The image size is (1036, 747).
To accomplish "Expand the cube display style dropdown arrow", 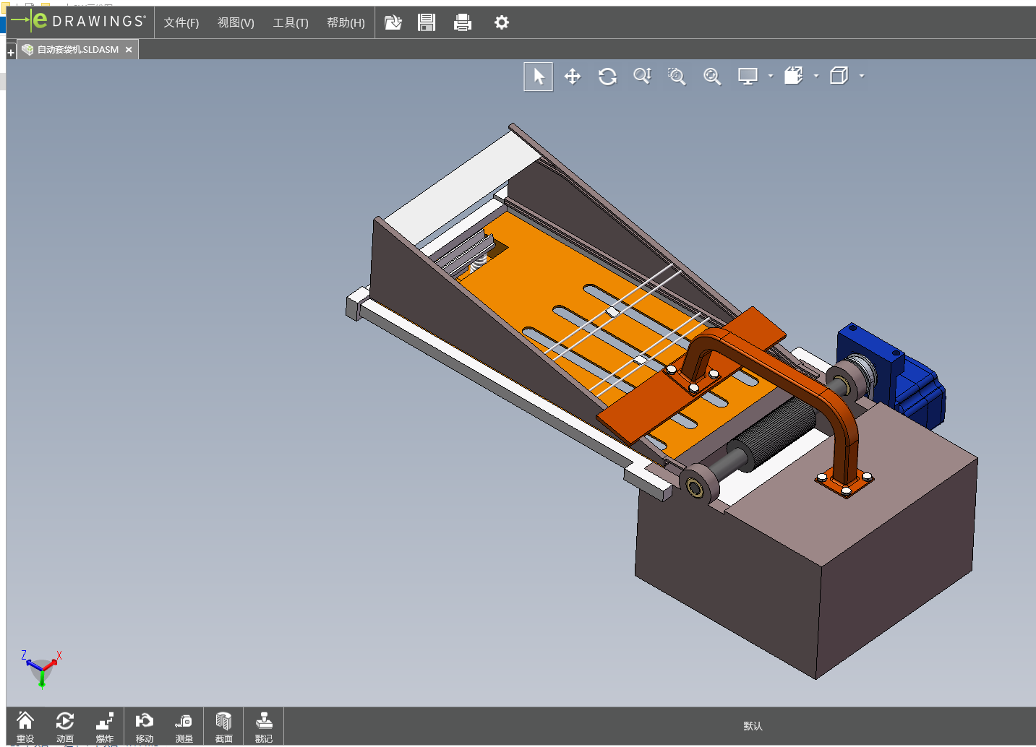I will [862, 76].
